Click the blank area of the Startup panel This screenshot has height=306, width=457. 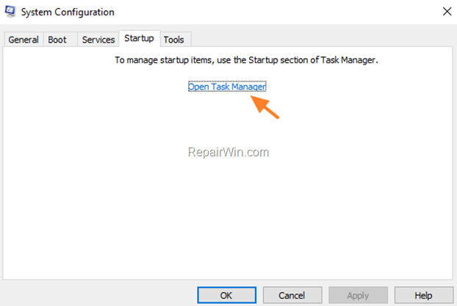(x=227, y=219)
